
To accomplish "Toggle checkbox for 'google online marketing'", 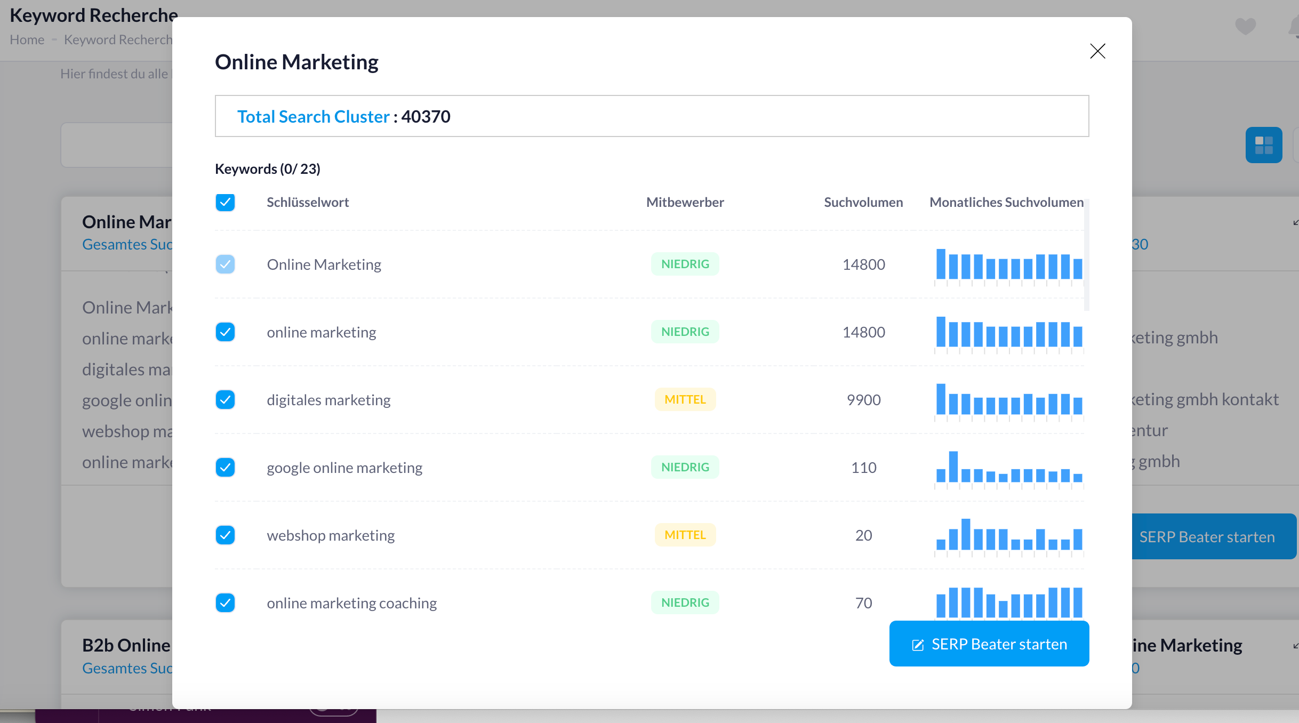I will click(225, 467).
